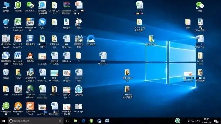Select the DingTalk blue wing shortcut

[42, 23]
